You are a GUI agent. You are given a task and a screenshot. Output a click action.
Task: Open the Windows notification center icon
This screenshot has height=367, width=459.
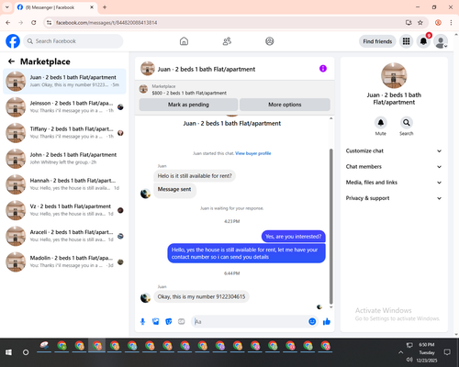447,352
